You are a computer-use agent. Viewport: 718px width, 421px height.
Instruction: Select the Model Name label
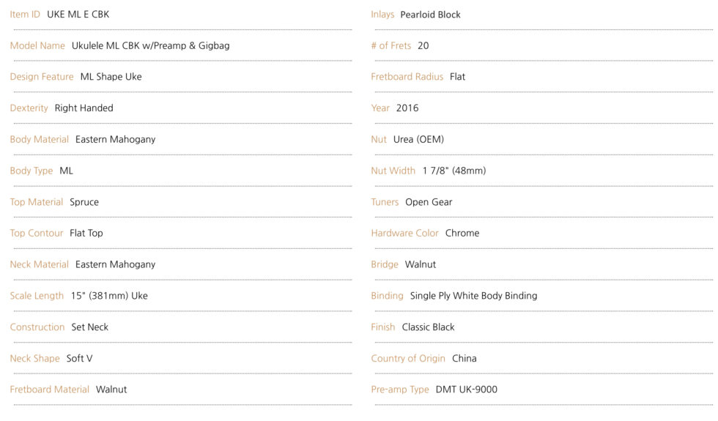pos(37,45)
